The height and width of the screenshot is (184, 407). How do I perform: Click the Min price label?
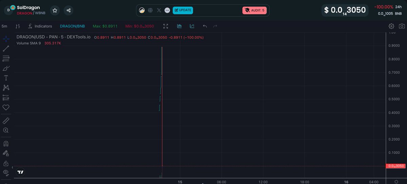click(x=139, y=26)
